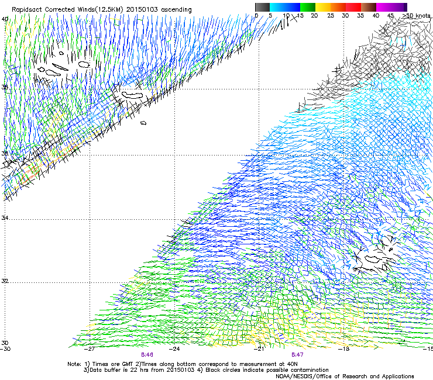Click the purple time label between -27 and -24
The image size is (433, 380).
(147, 355)
